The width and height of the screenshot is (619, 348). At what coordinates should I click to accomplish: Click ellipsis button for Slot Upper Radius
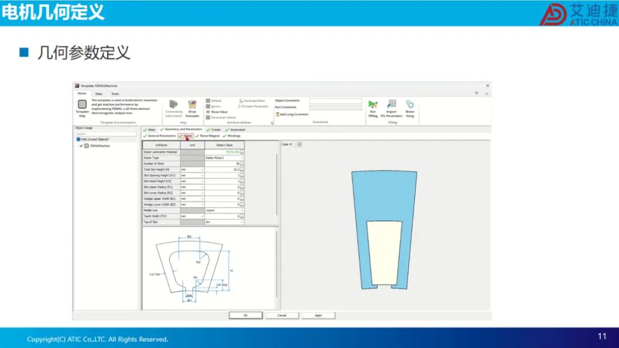point(242,187)
